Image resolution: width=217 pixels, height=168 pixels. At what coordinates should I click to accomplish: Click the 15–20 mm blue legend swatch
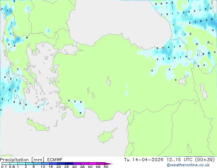[53, 164]
